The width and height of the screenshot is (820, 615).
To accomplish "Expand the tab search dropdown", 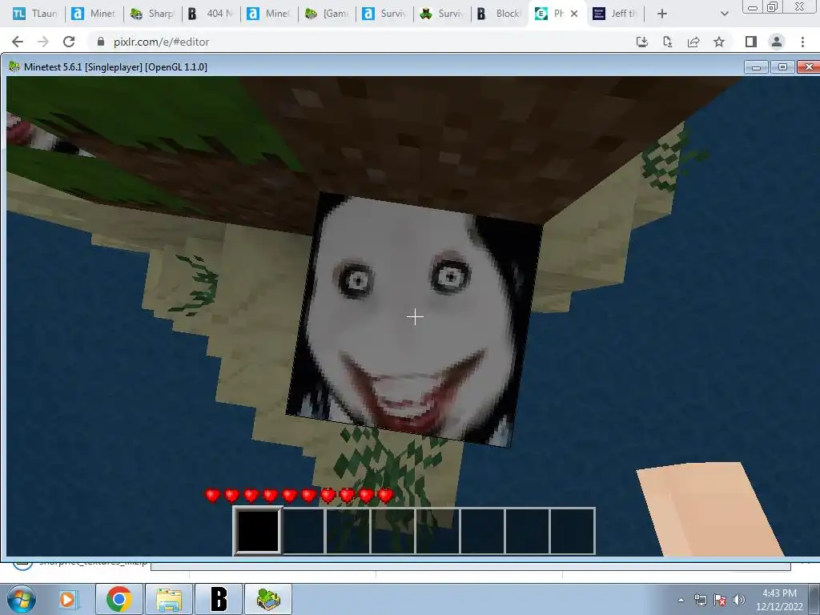I will [724, 14].
